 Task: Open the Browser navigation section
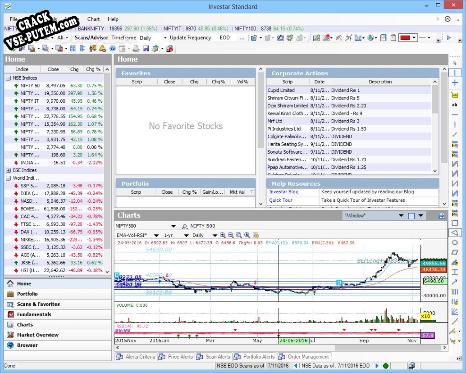click(58, 346)
